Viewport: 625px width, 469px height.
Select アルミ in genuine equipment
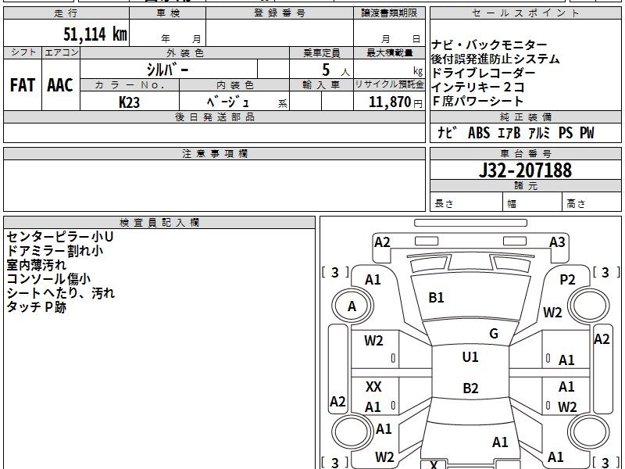point(539,133)
